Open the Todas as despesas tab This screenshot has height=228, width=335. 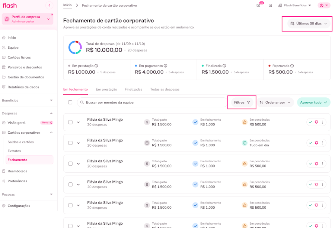coord(165,89)
